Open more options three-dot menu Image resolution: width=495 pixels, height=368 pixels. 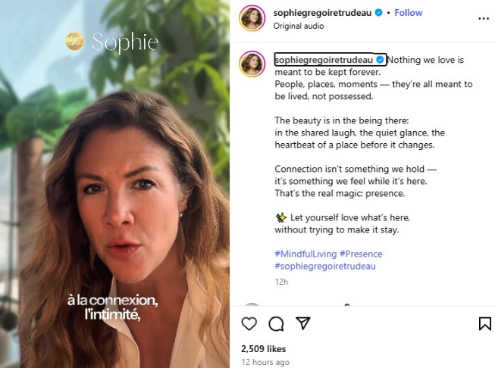click(x=484, y=19)
